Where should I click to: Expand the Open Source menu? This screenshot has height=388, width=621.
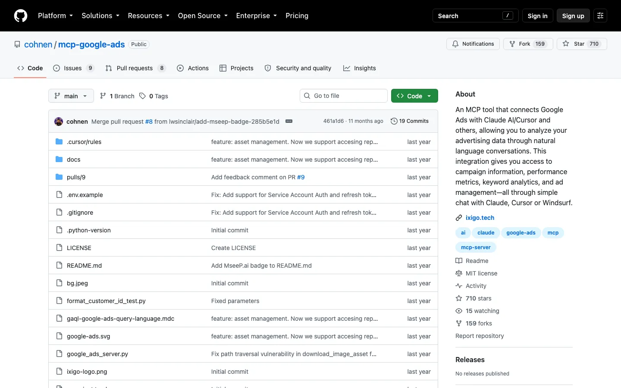203,16
